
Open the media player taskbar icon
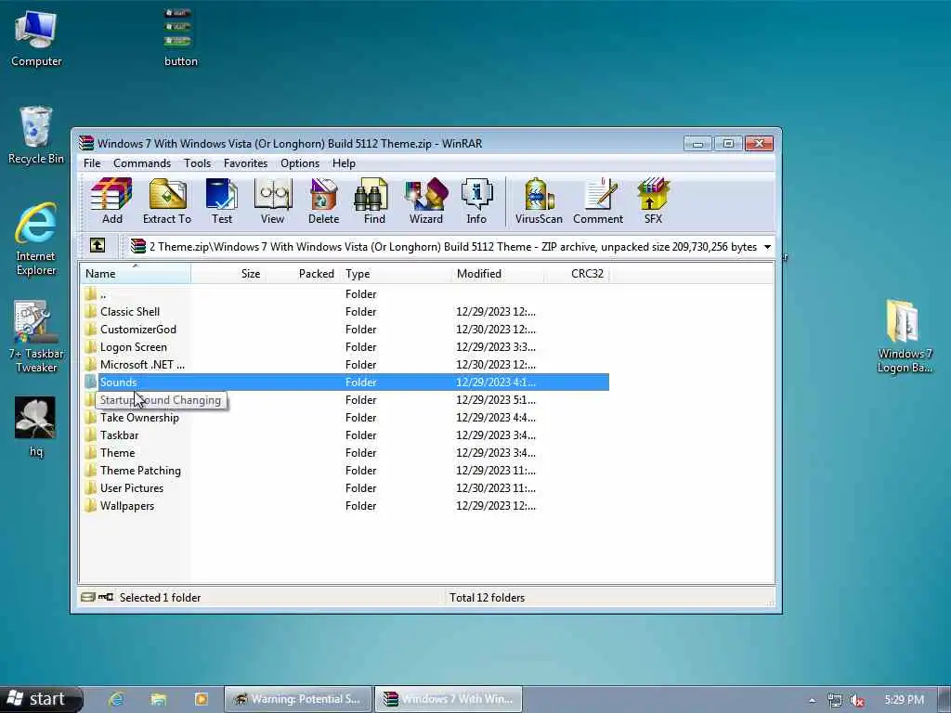(201, 699)
